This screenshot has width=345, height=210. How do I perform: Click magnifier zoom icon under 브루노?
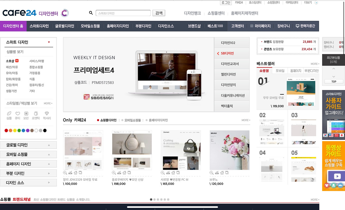click(212, 173)
